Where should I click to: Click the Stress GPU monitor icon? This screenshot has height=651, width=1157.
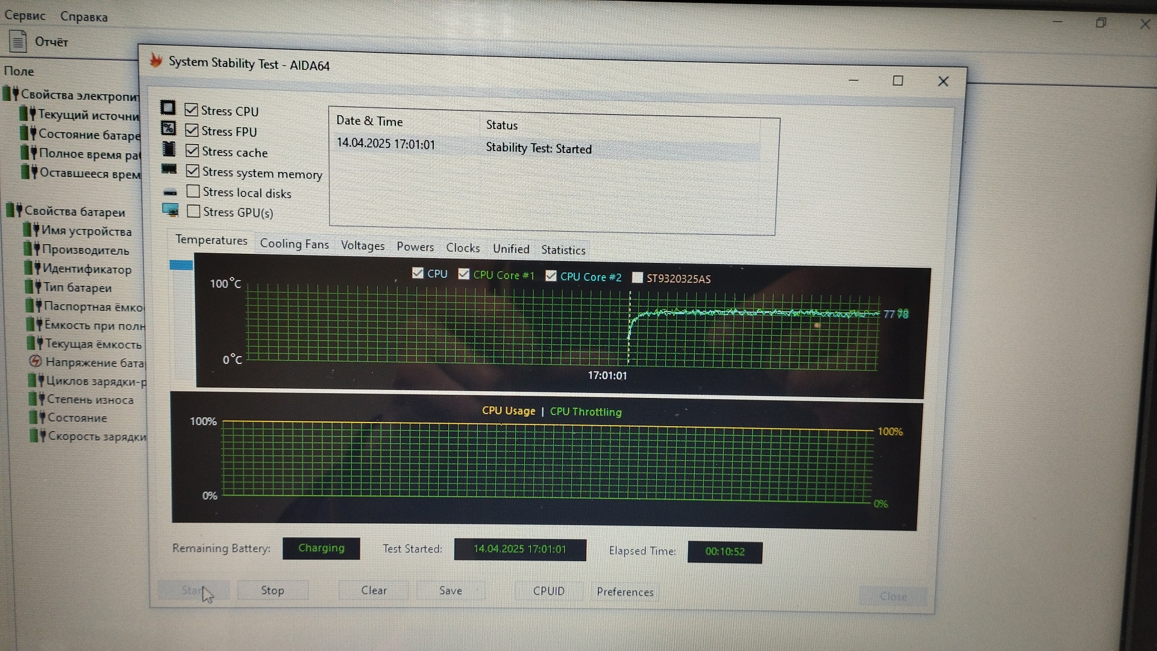pos(171,210)
